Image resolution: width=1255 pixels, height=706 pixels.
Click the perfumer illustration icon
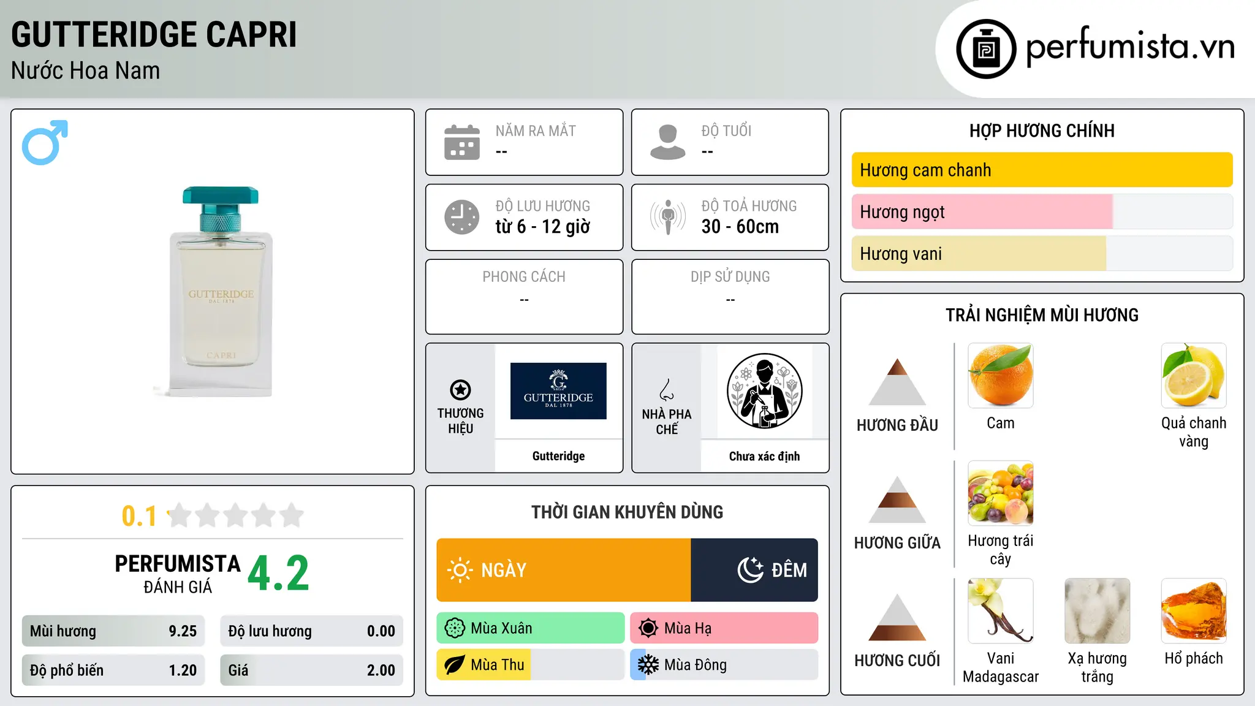tap(764, 391)
